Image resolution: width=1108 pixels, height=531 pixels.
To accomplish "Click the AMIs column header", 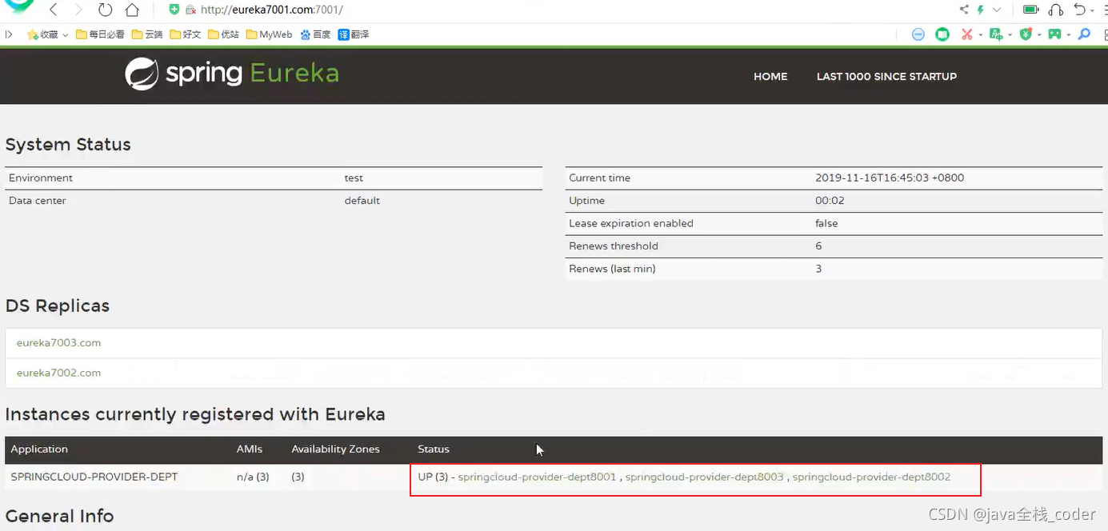I will point(249,449).
